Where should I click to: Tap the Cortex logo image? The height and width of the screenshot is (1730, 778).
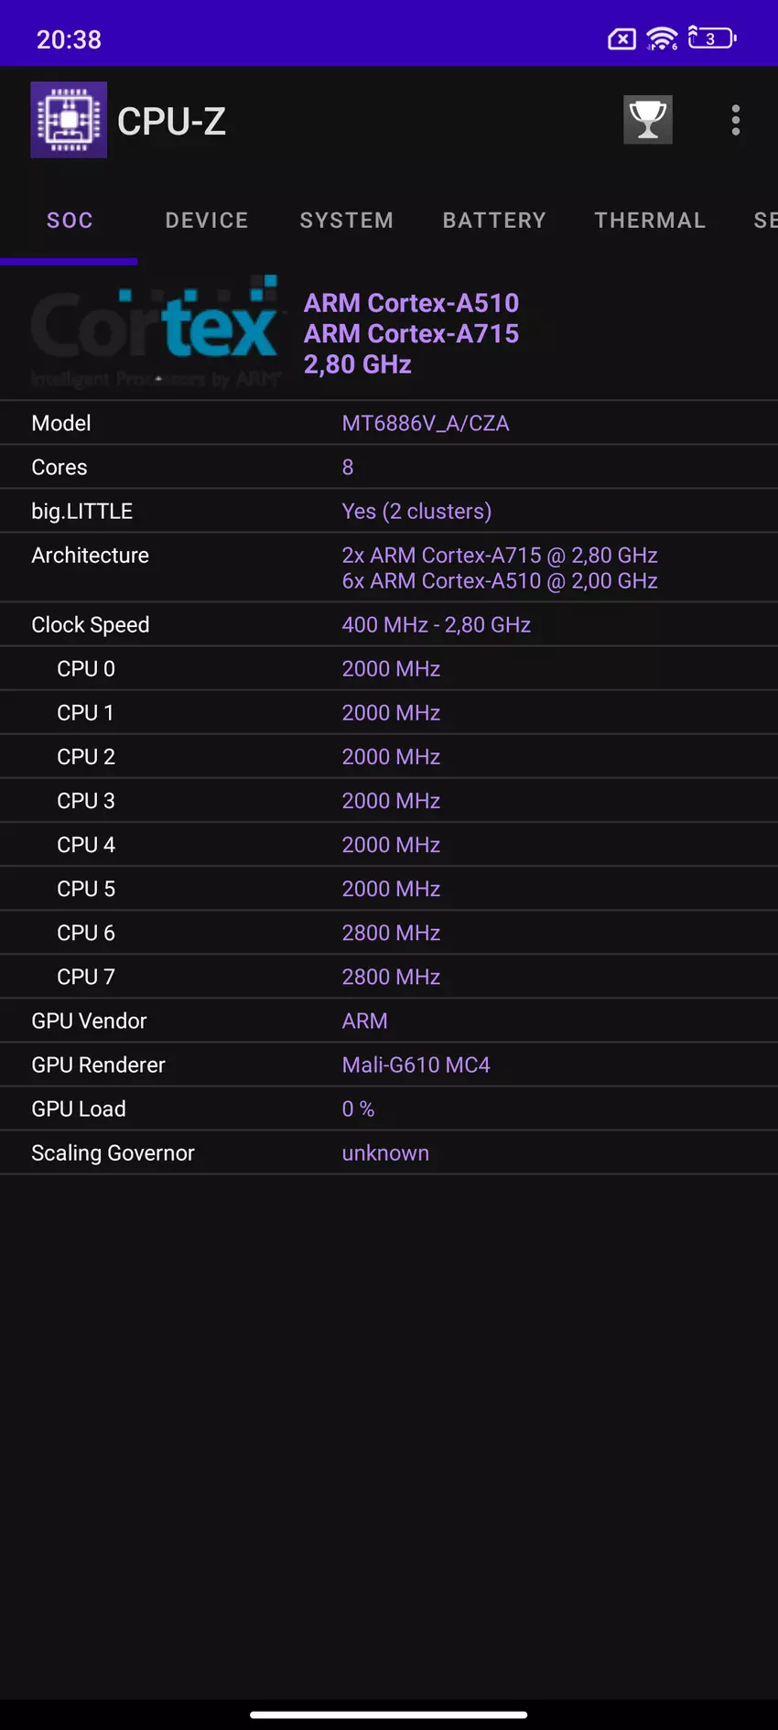point(154,332)
